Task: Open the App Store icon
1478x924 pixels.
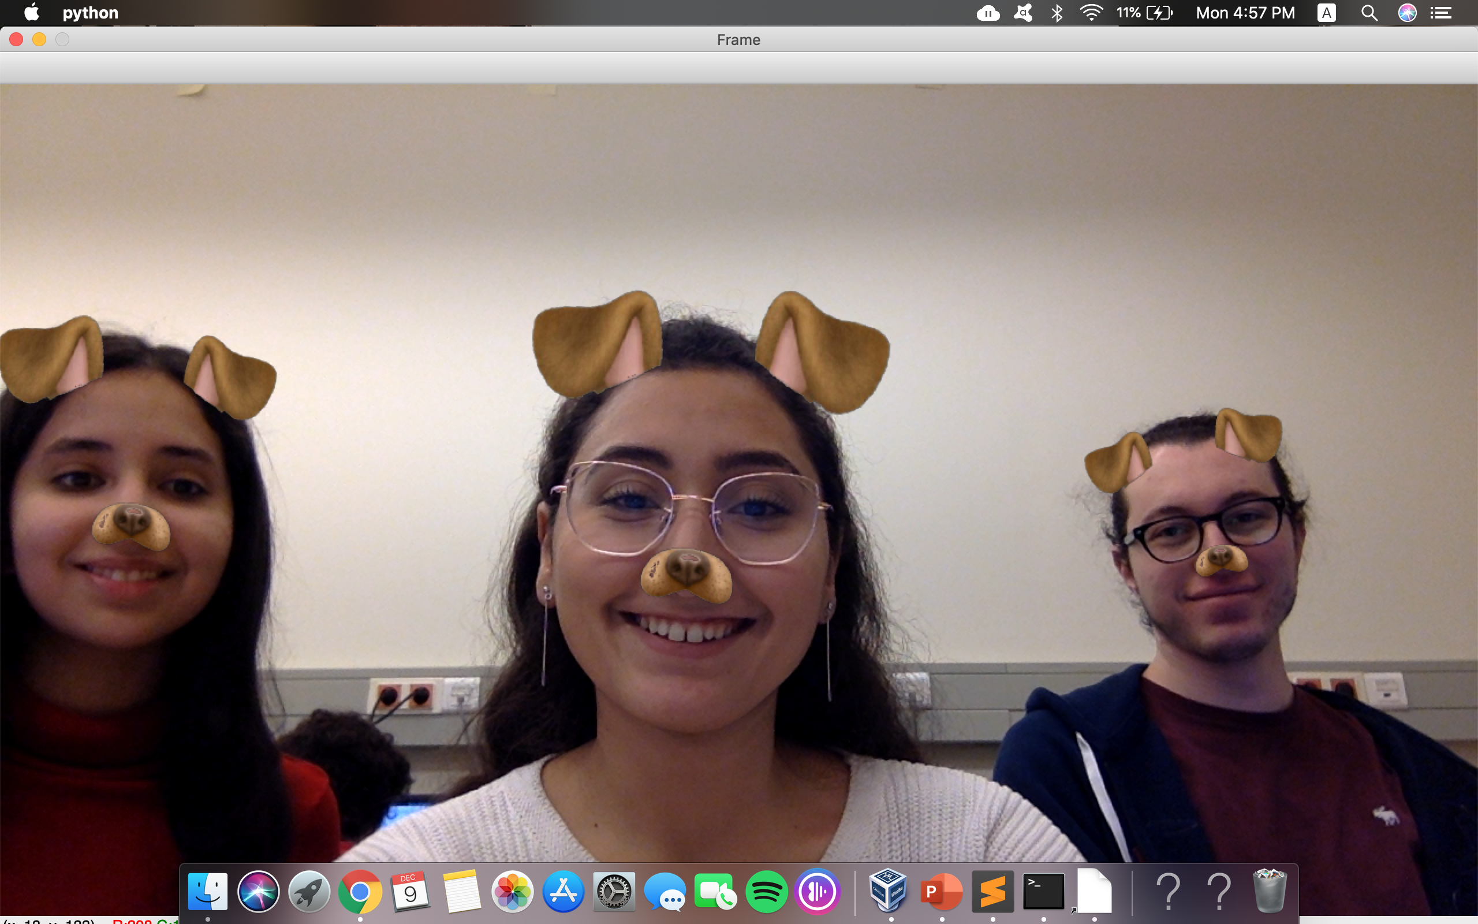Action: tap(563, 892)
